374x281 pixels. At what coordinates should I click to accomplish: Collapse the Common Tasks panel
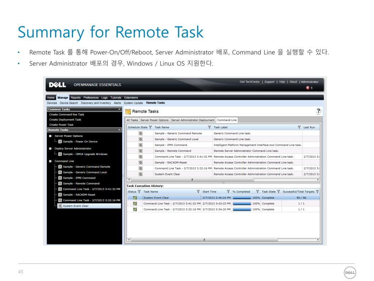click(119, 109)
